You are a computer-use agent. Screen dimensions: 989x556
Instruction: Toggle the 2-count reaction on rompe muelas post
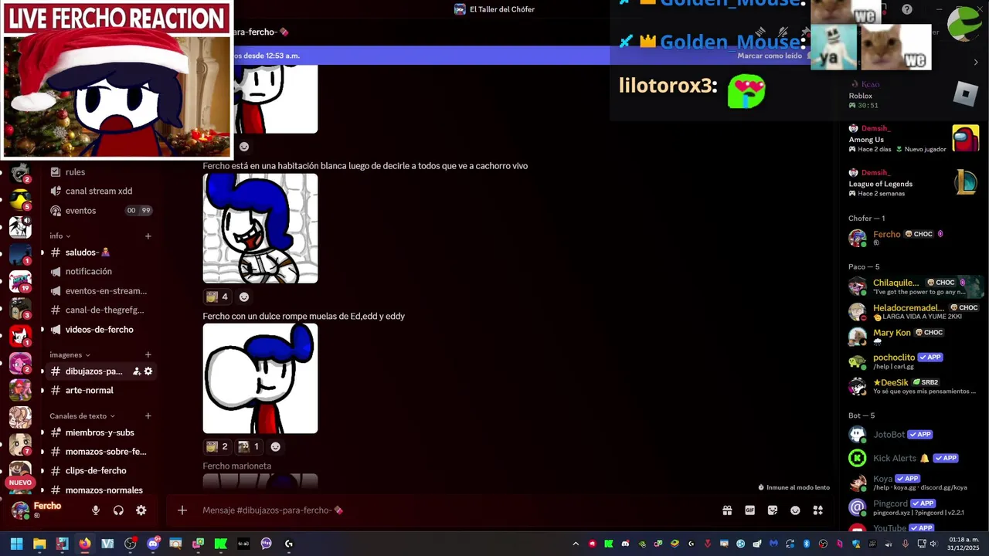(x=217, y=446)
